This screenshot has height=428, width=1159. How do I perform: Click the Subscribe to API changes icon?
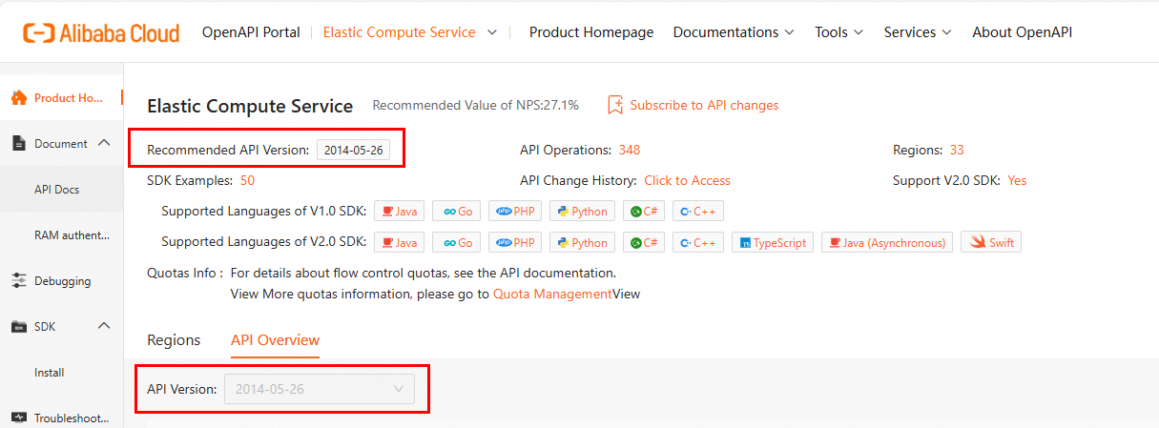(x=615, y=105)
